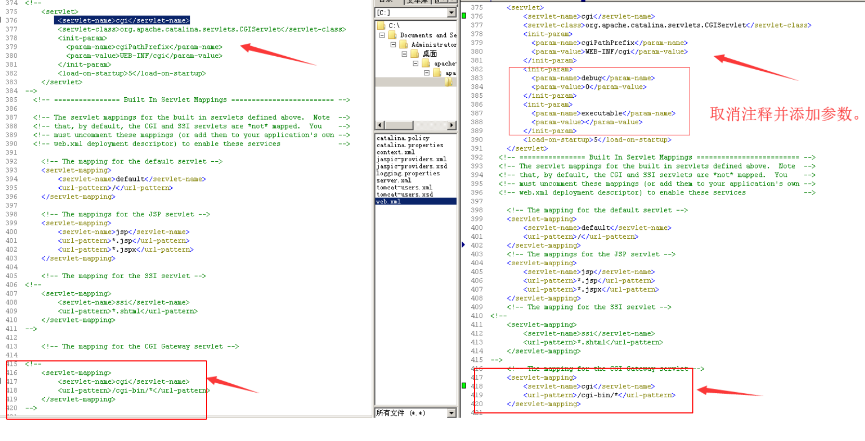The width and height of the screenshot is (865, 441).
Task: Open the [C:] drive dropdown
Action: click(451, 12)
